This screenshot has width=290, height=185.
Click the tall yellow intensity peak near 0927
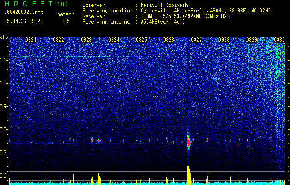click(x=189, y=175)
